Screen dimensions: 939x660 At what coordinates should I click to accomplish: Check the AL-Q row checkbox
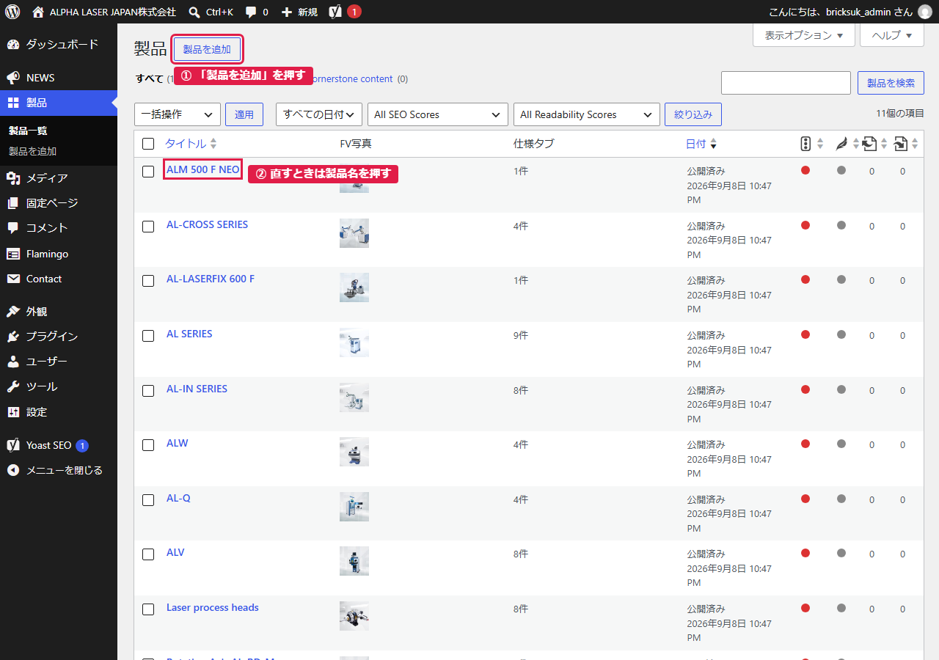click(x=148, y=500)
